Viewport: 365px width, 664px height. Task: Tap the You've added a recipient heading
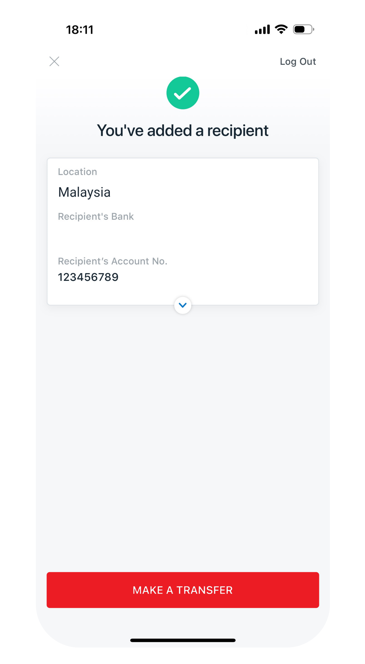pyautogui.click(x=182, y=130)
